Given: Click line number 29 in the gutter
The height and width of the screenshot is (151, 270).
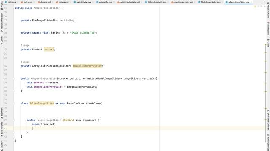Looking at the screenshot, I should (x=5, y=78).
